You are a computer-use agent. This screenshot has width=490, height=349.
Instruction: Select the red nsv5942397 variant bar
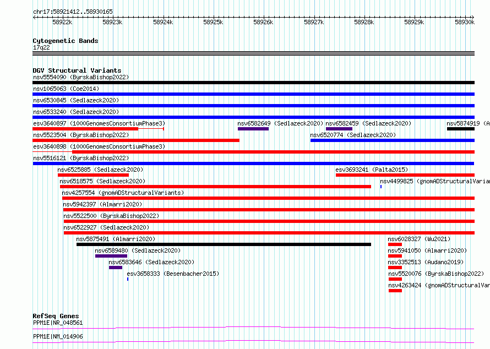[x=269, y=210]
